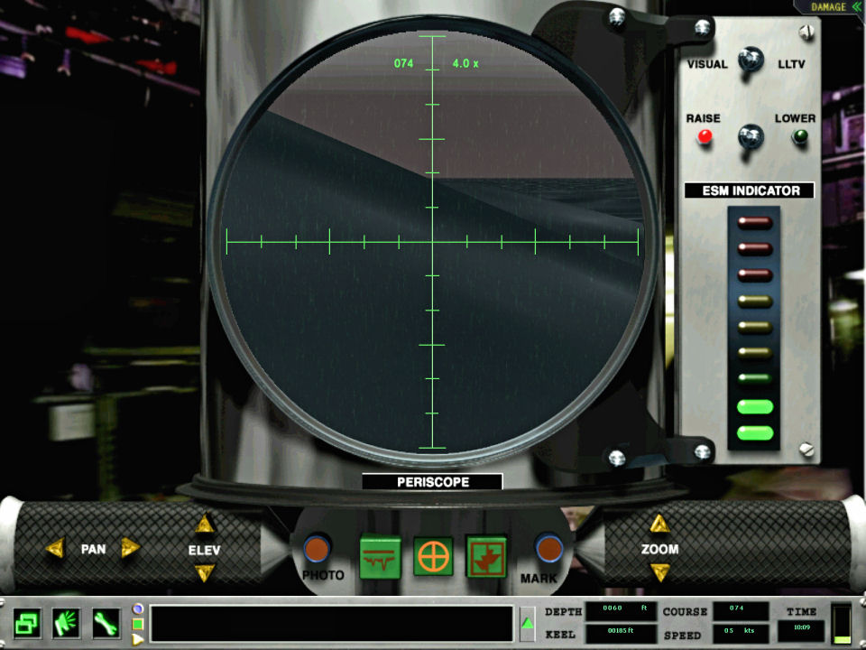Screen dimensions: 866x650
Task: Click the black message log field
Action: [x=331, y=624]
